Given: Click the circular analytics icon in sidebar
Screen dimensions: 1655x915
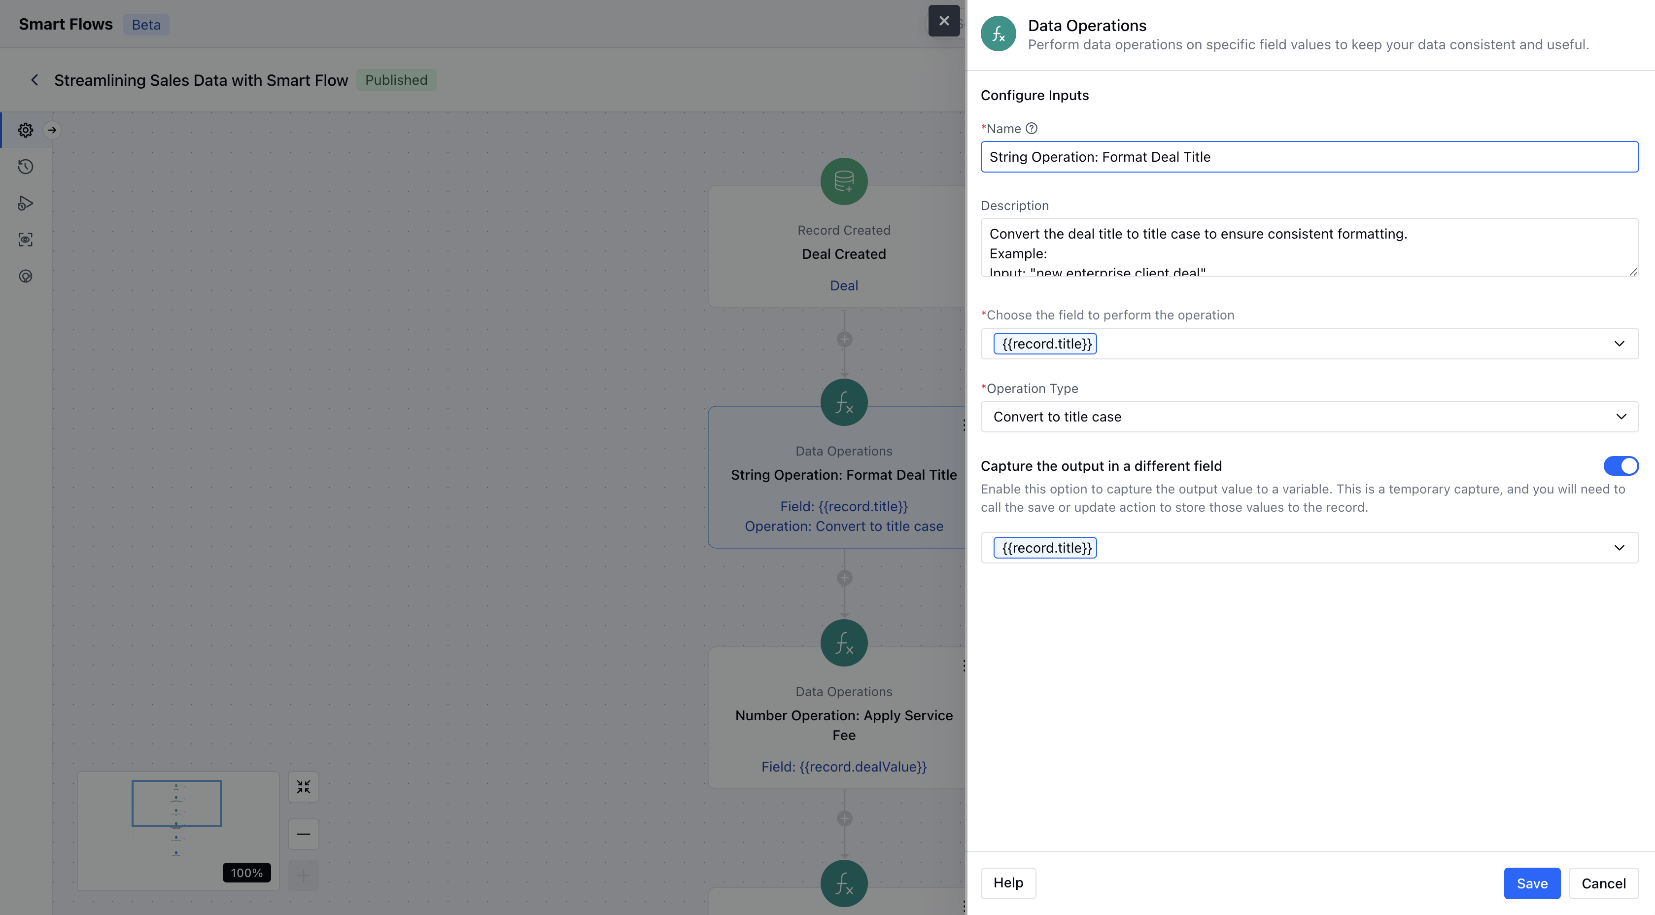Looking at the screenshot, I should pyautogui.click(x=26, y=276).
